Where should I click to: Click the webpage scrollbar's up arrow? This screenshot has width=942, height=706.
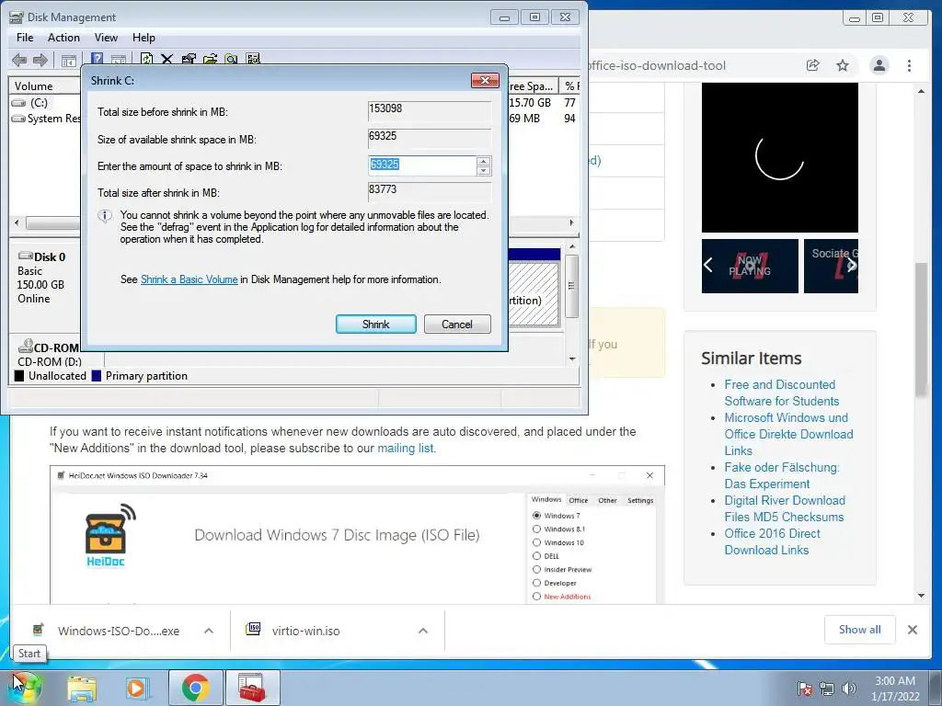click(921, 91)
